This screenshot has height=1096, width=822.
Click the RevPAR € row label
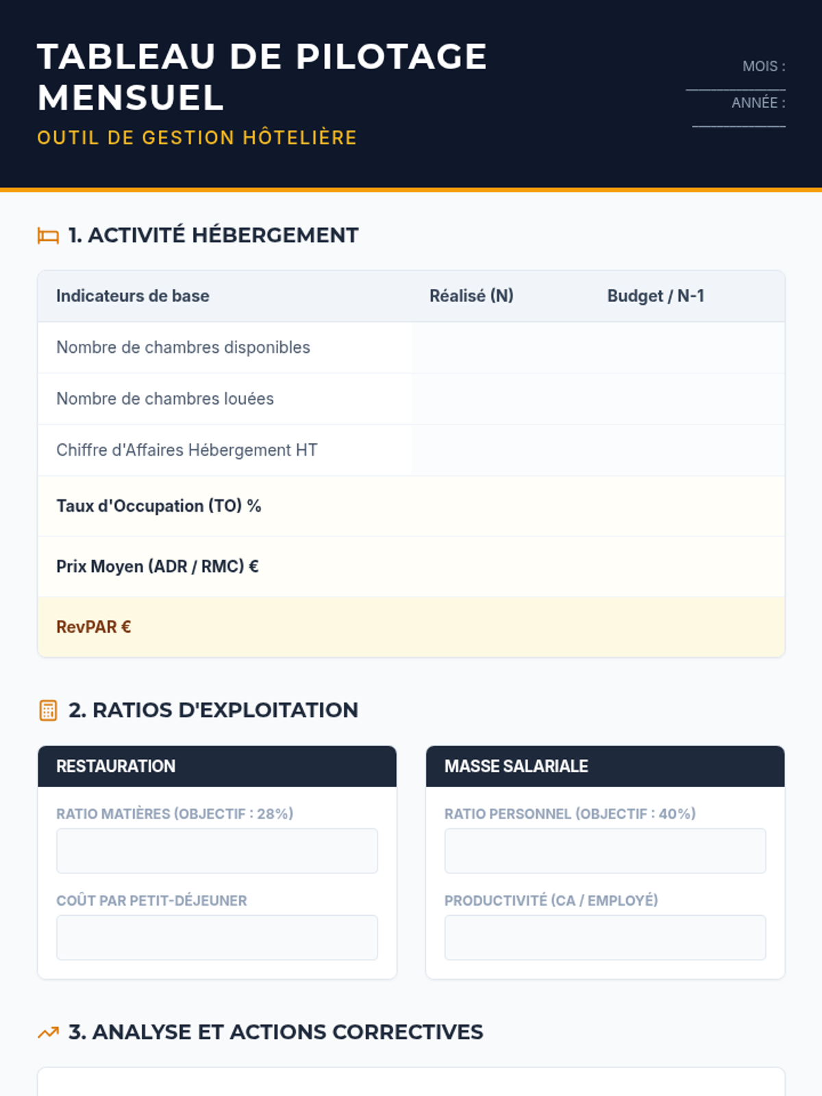click(x=94, y=627)
